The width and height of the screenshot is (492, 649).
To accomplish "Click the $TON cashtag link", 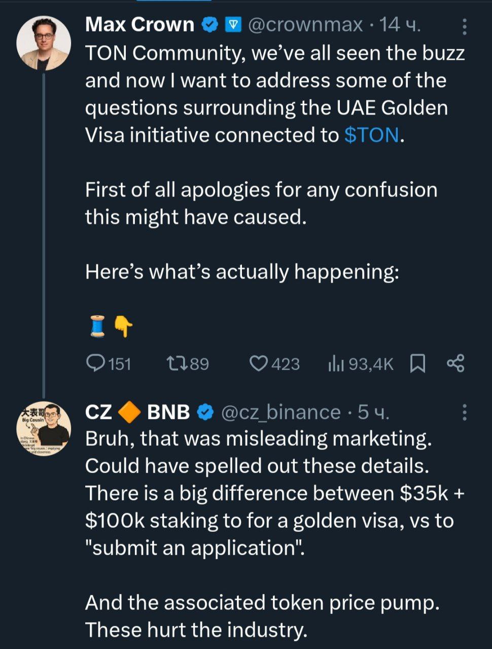I will [371, 135].
